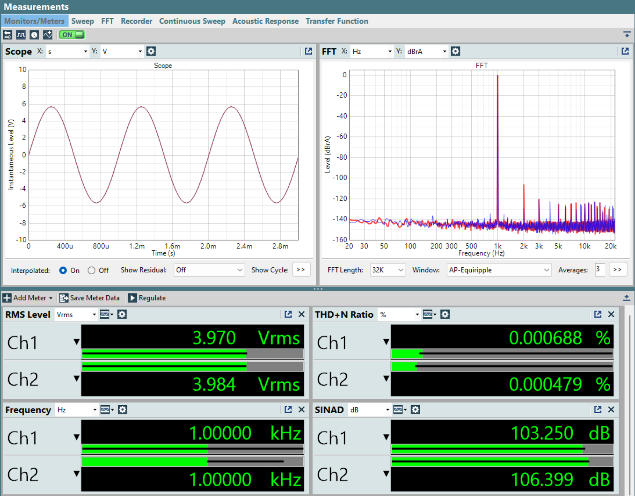Viewport: 635px width, 496px height.
Task: Open FFT Length 32K dropdown
Action: click(x=388, y=270)
